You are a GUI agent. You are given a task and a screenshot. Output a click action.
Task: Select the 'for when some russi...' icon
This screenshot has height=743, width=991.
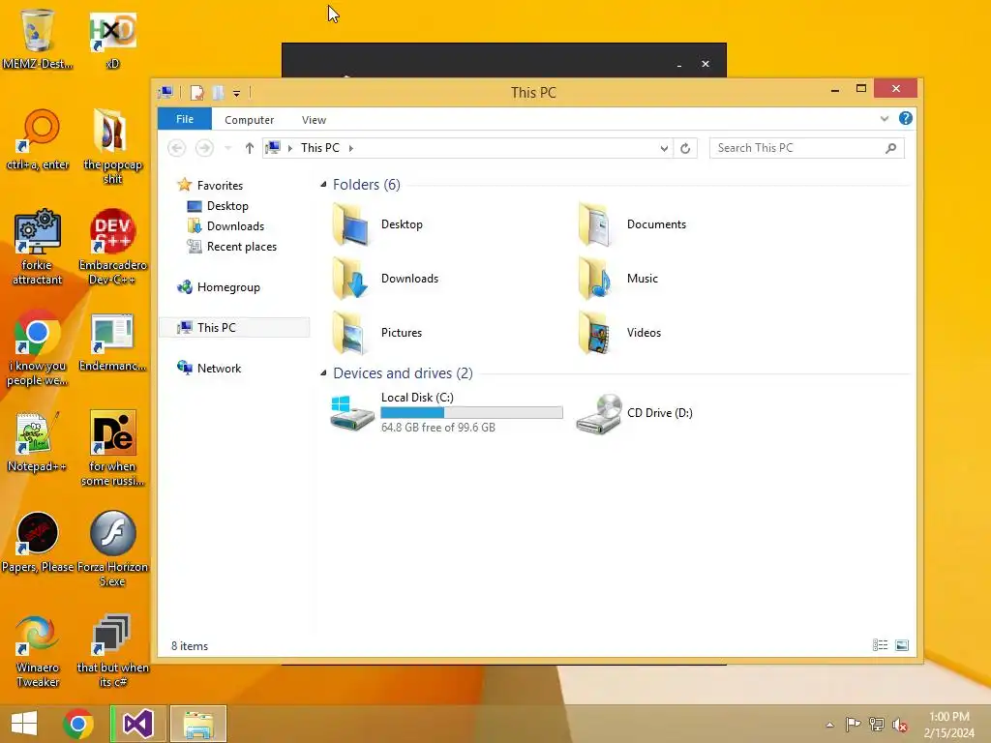(112, 449)
